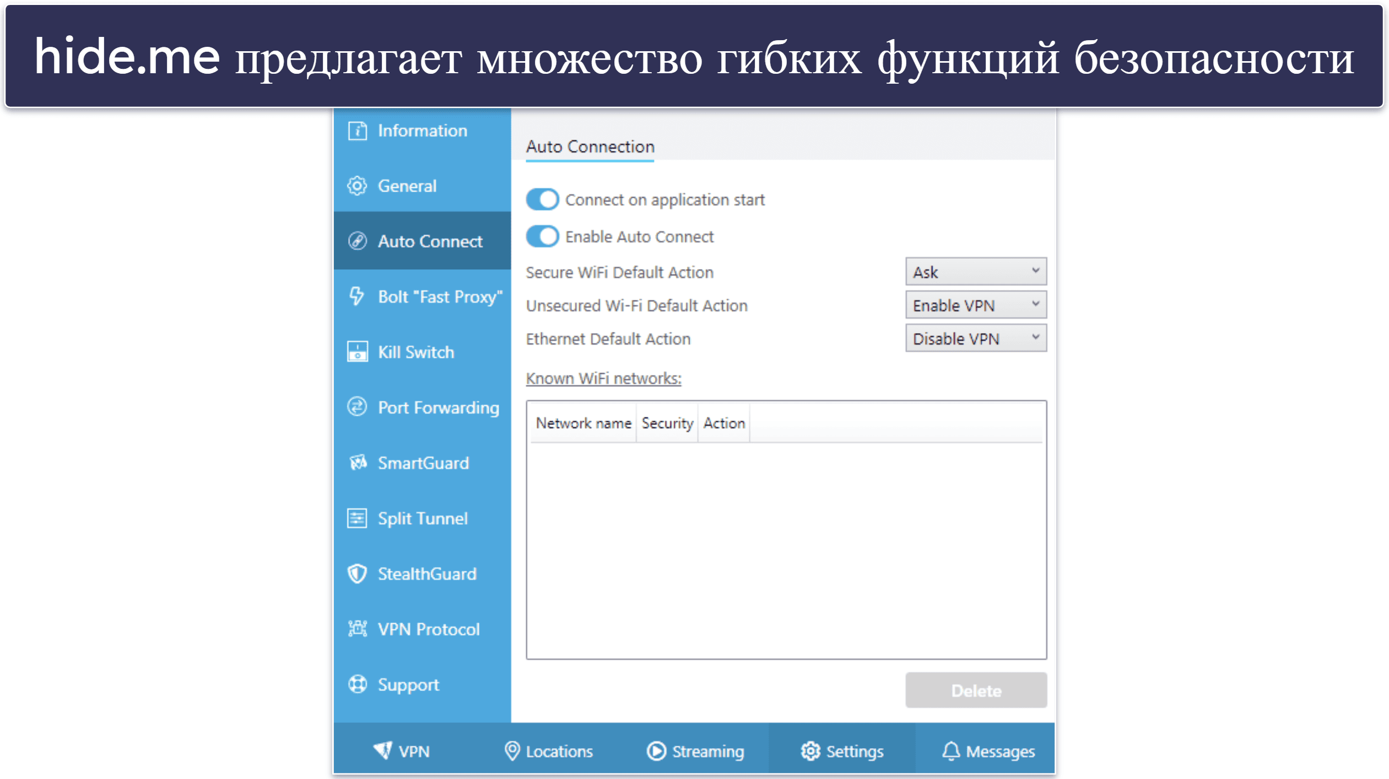Click the Streaming play icon
Viewport: 1389px width, 779px height.
(656, 751)
